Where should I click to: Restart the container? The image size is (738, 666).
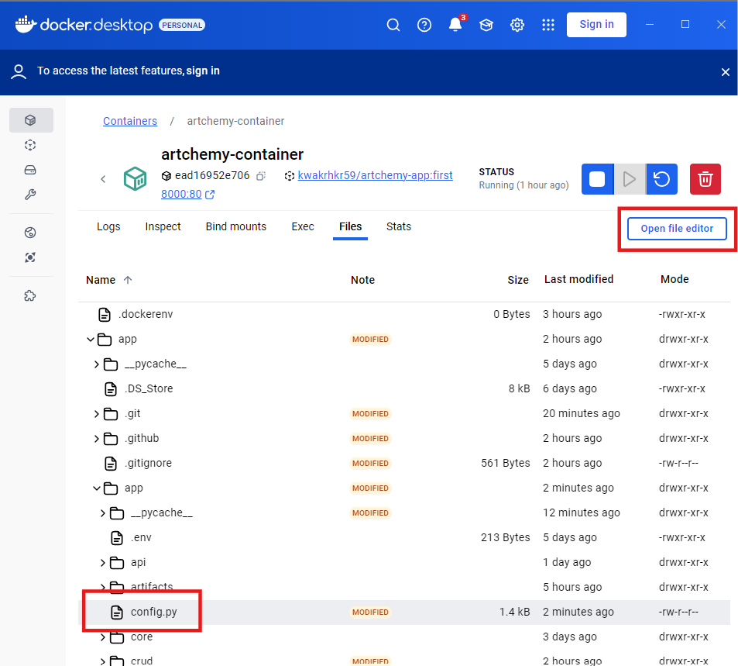(x=662, y=179)
